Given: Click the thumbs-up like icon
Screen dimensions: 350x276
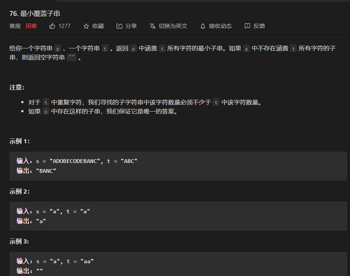Looking at the screenshot, I should [52, 26].
